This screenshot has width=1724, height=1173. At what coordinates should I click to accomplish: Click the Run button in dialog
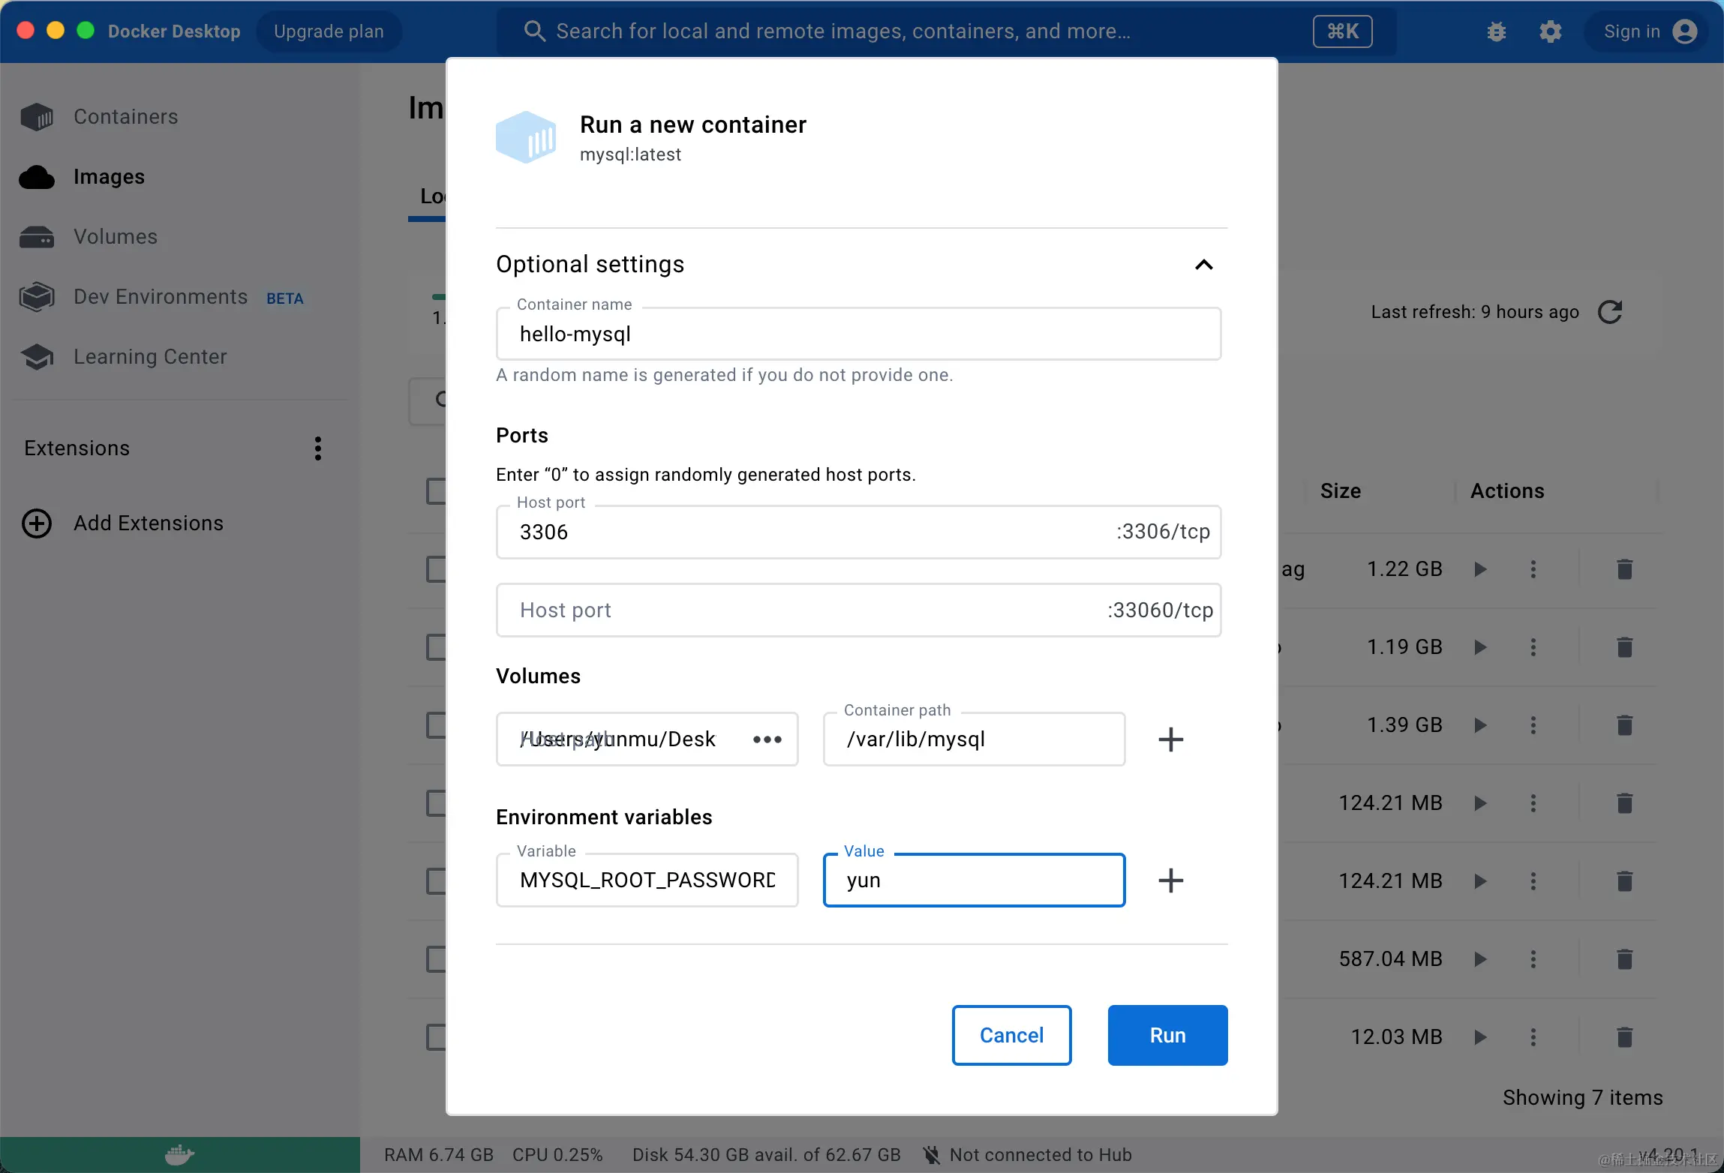[x=1167, y=1035]
